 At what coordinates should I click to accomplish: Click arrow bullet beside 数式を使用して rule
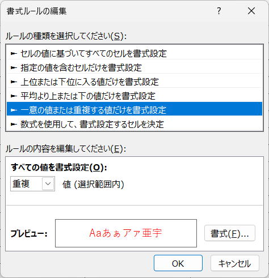point(14,124)
